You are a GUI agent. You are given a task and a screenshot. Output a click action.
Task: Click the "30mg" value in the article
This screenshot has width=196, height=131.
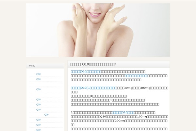128,88
